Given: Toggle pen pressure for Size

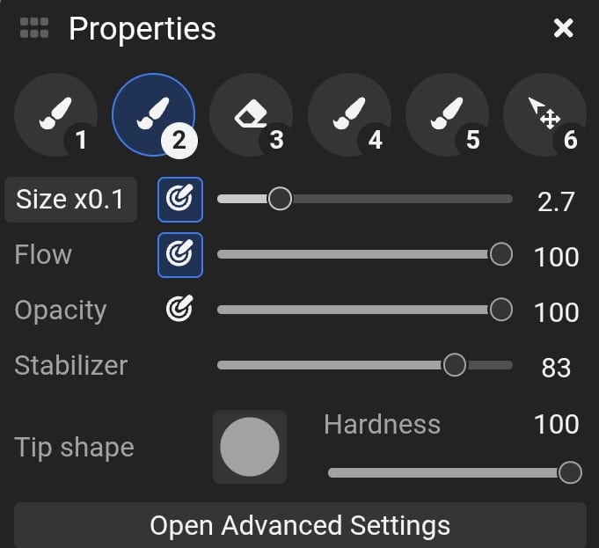Looking at the screenshot, I should click(x=179, y=200).
